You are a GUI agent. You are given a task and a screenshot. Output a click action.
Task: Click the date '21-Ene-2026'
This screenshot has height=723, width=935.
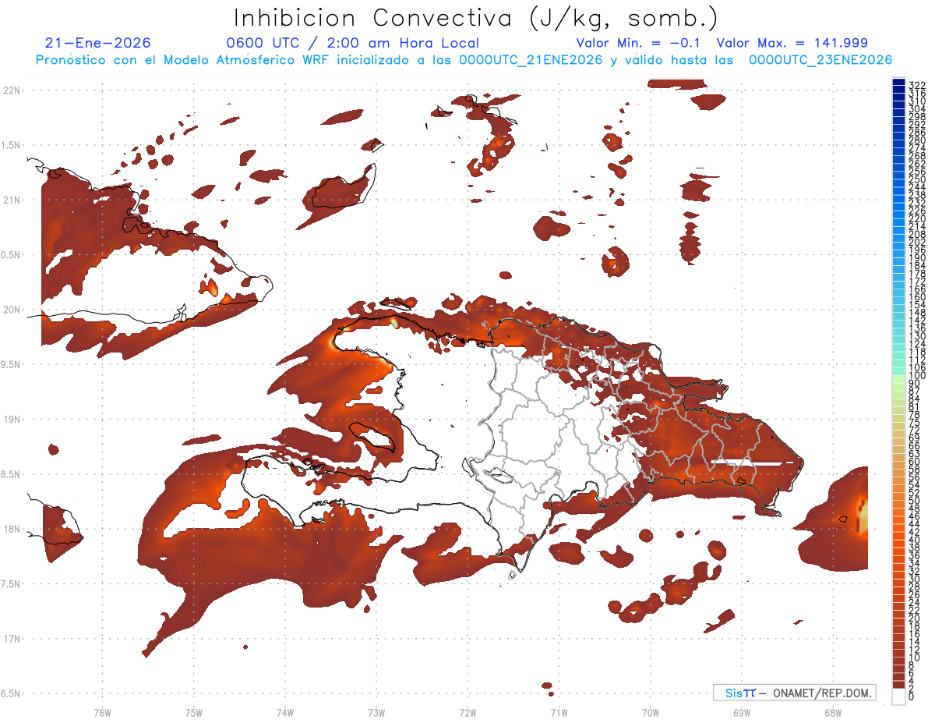click(x=98, y=44)
